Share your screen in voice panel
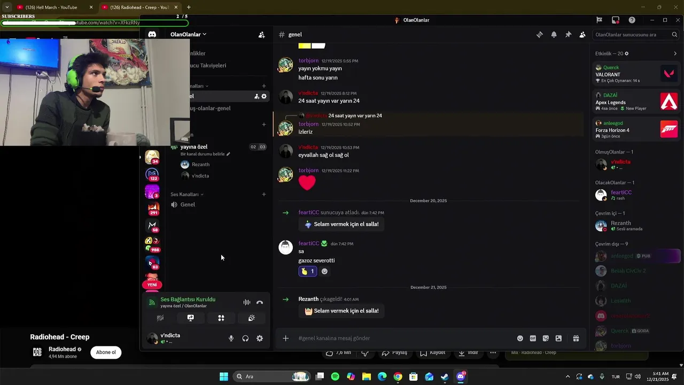The height and width of the screenshot is (385, 684). pyautogui.click(x=190, y=318)
